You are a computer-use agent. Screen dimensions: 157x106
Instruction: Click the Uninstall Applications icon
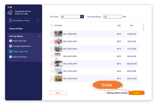click(x=11, y=46)
